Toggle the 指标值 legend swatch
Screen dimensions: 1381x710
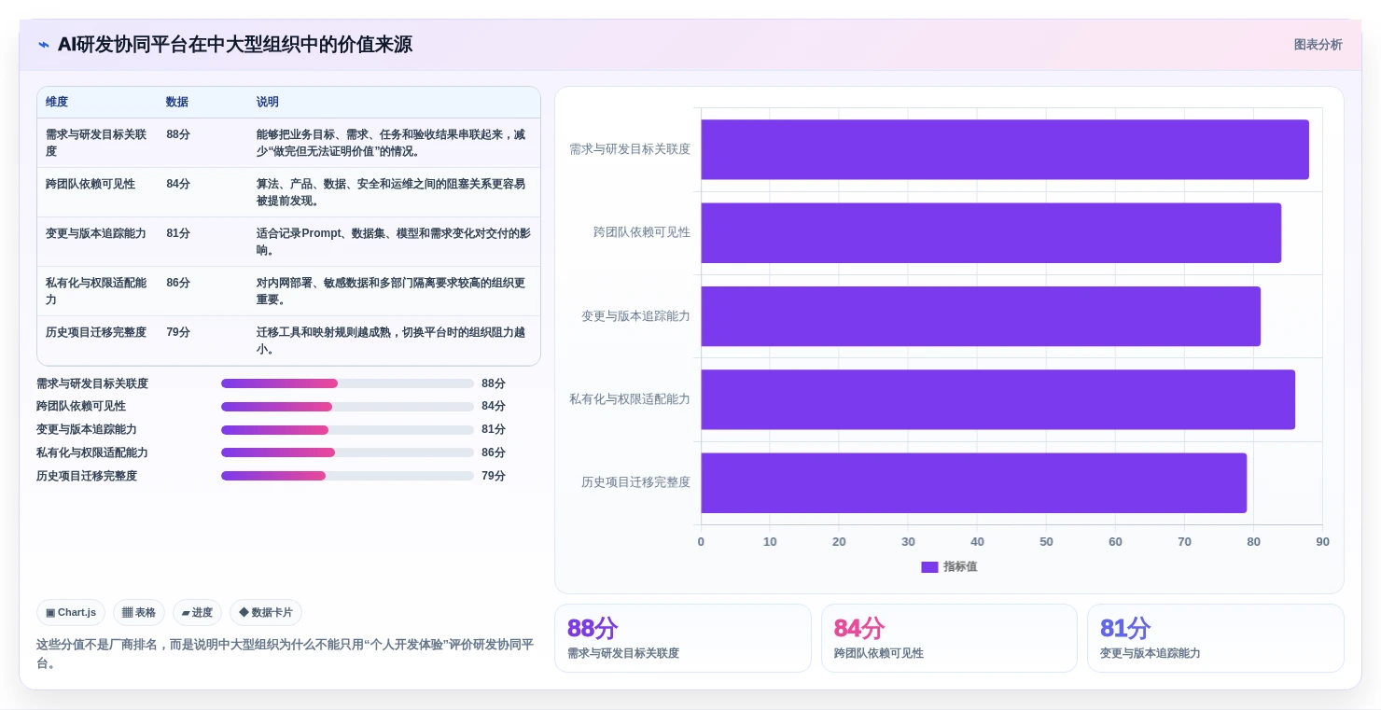(x=929, y=567)
